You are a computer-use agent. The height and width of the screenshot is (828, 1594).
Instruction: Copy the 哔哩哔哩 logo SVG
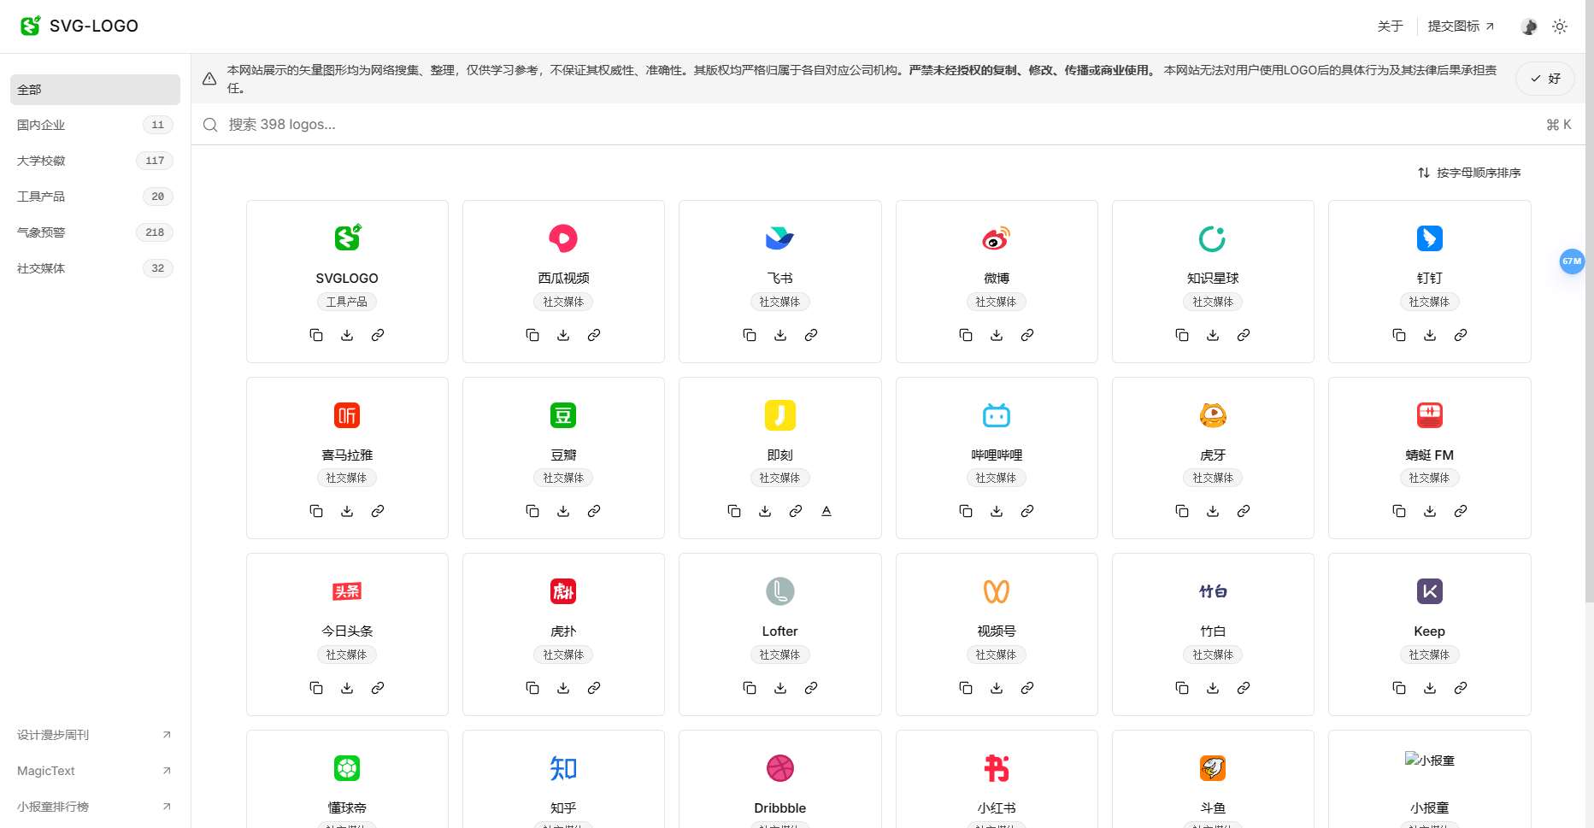966,511
